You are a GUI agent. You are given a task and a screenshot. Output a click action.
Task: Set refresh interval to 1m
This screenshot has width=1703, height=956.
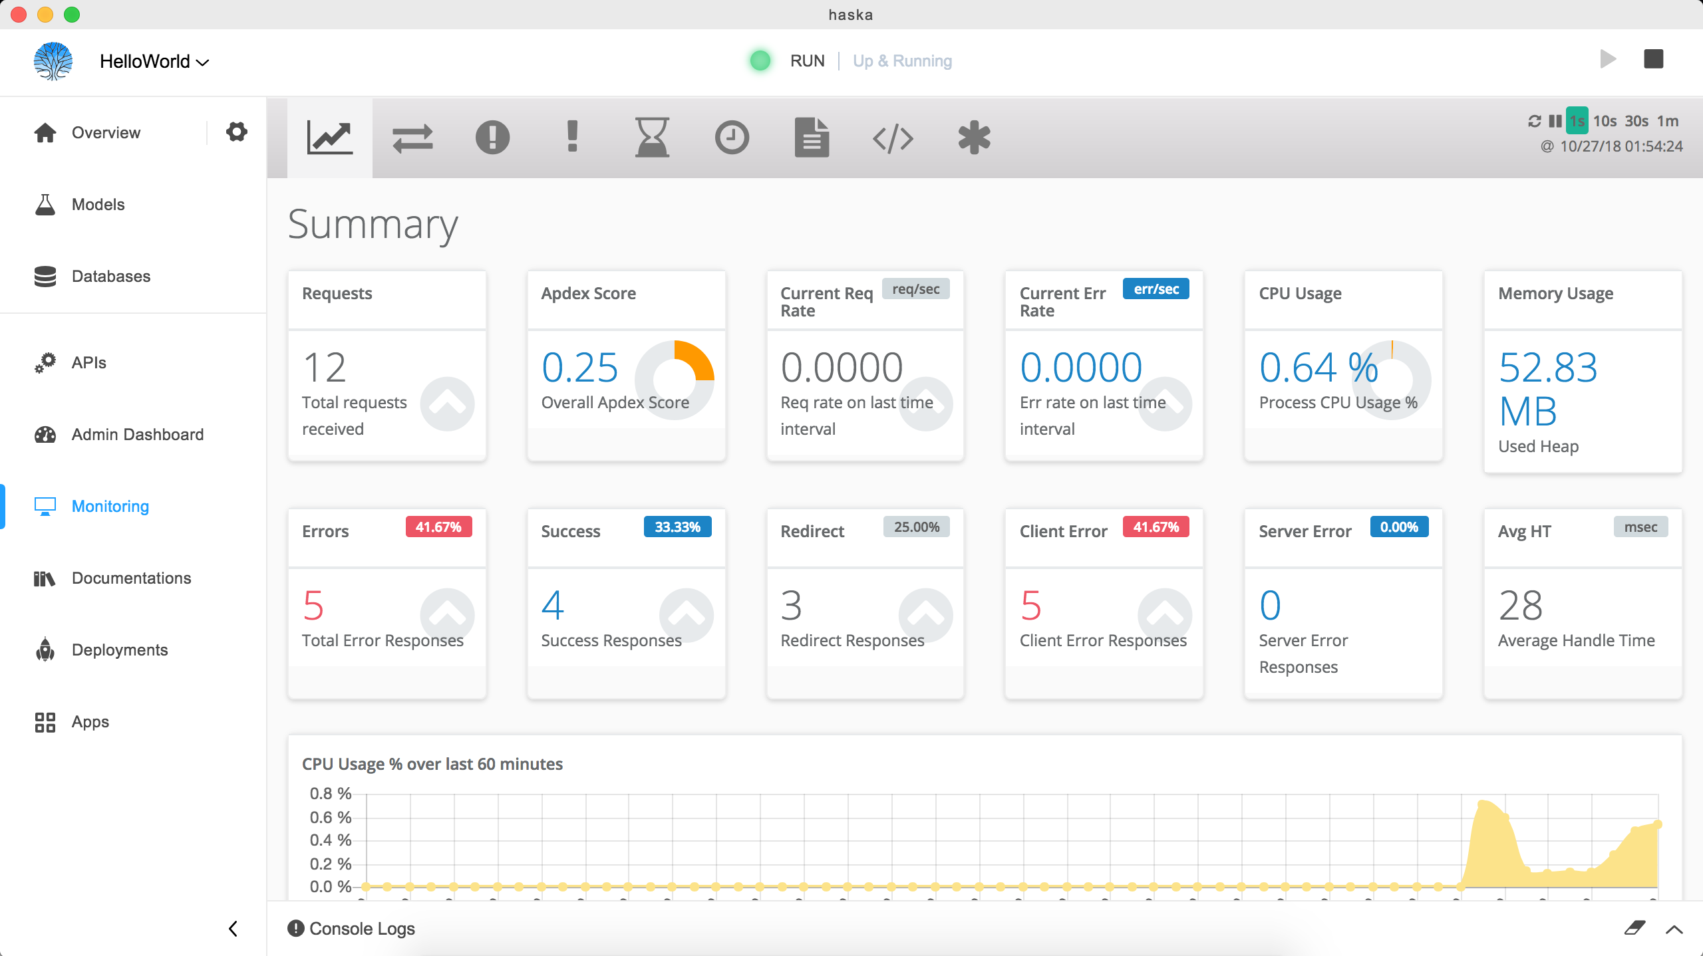pyautogui.click(x=1667, y=121)
